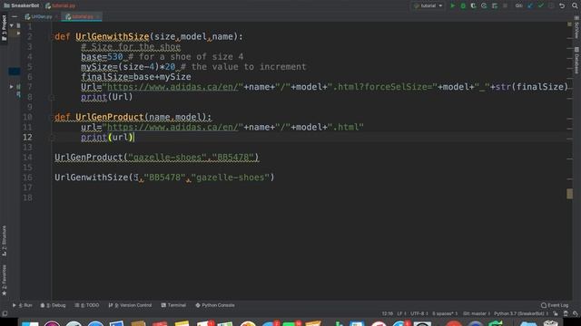Viewport: 581px width, 326px height.
Task: Click inspection status indicator atop editor scrollbar
Action: point(569,24)
